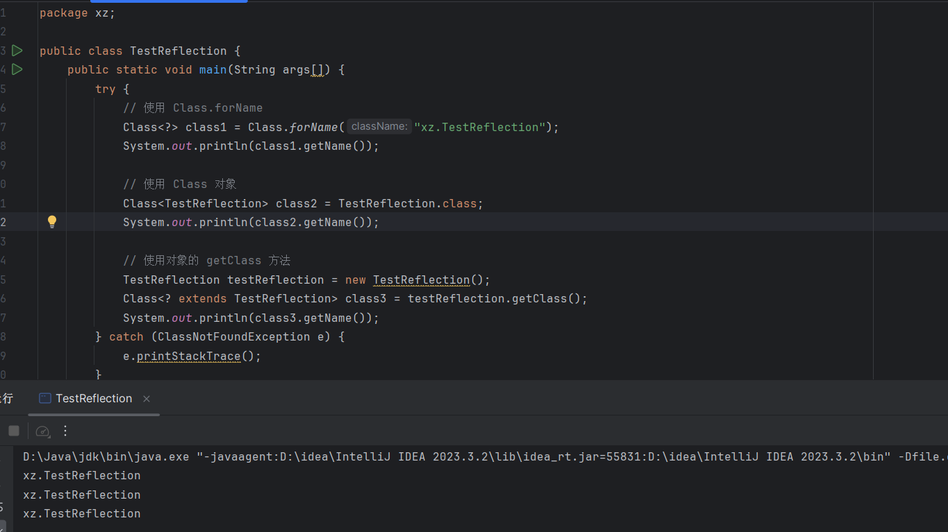Open the yellow lightbulb intention actions
The image size is (948, 532).
click(x=51, y=222)
